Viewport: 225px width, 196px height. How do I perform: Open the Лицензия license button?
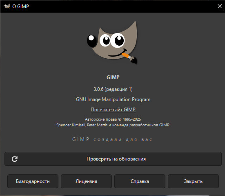click(87, 181)
